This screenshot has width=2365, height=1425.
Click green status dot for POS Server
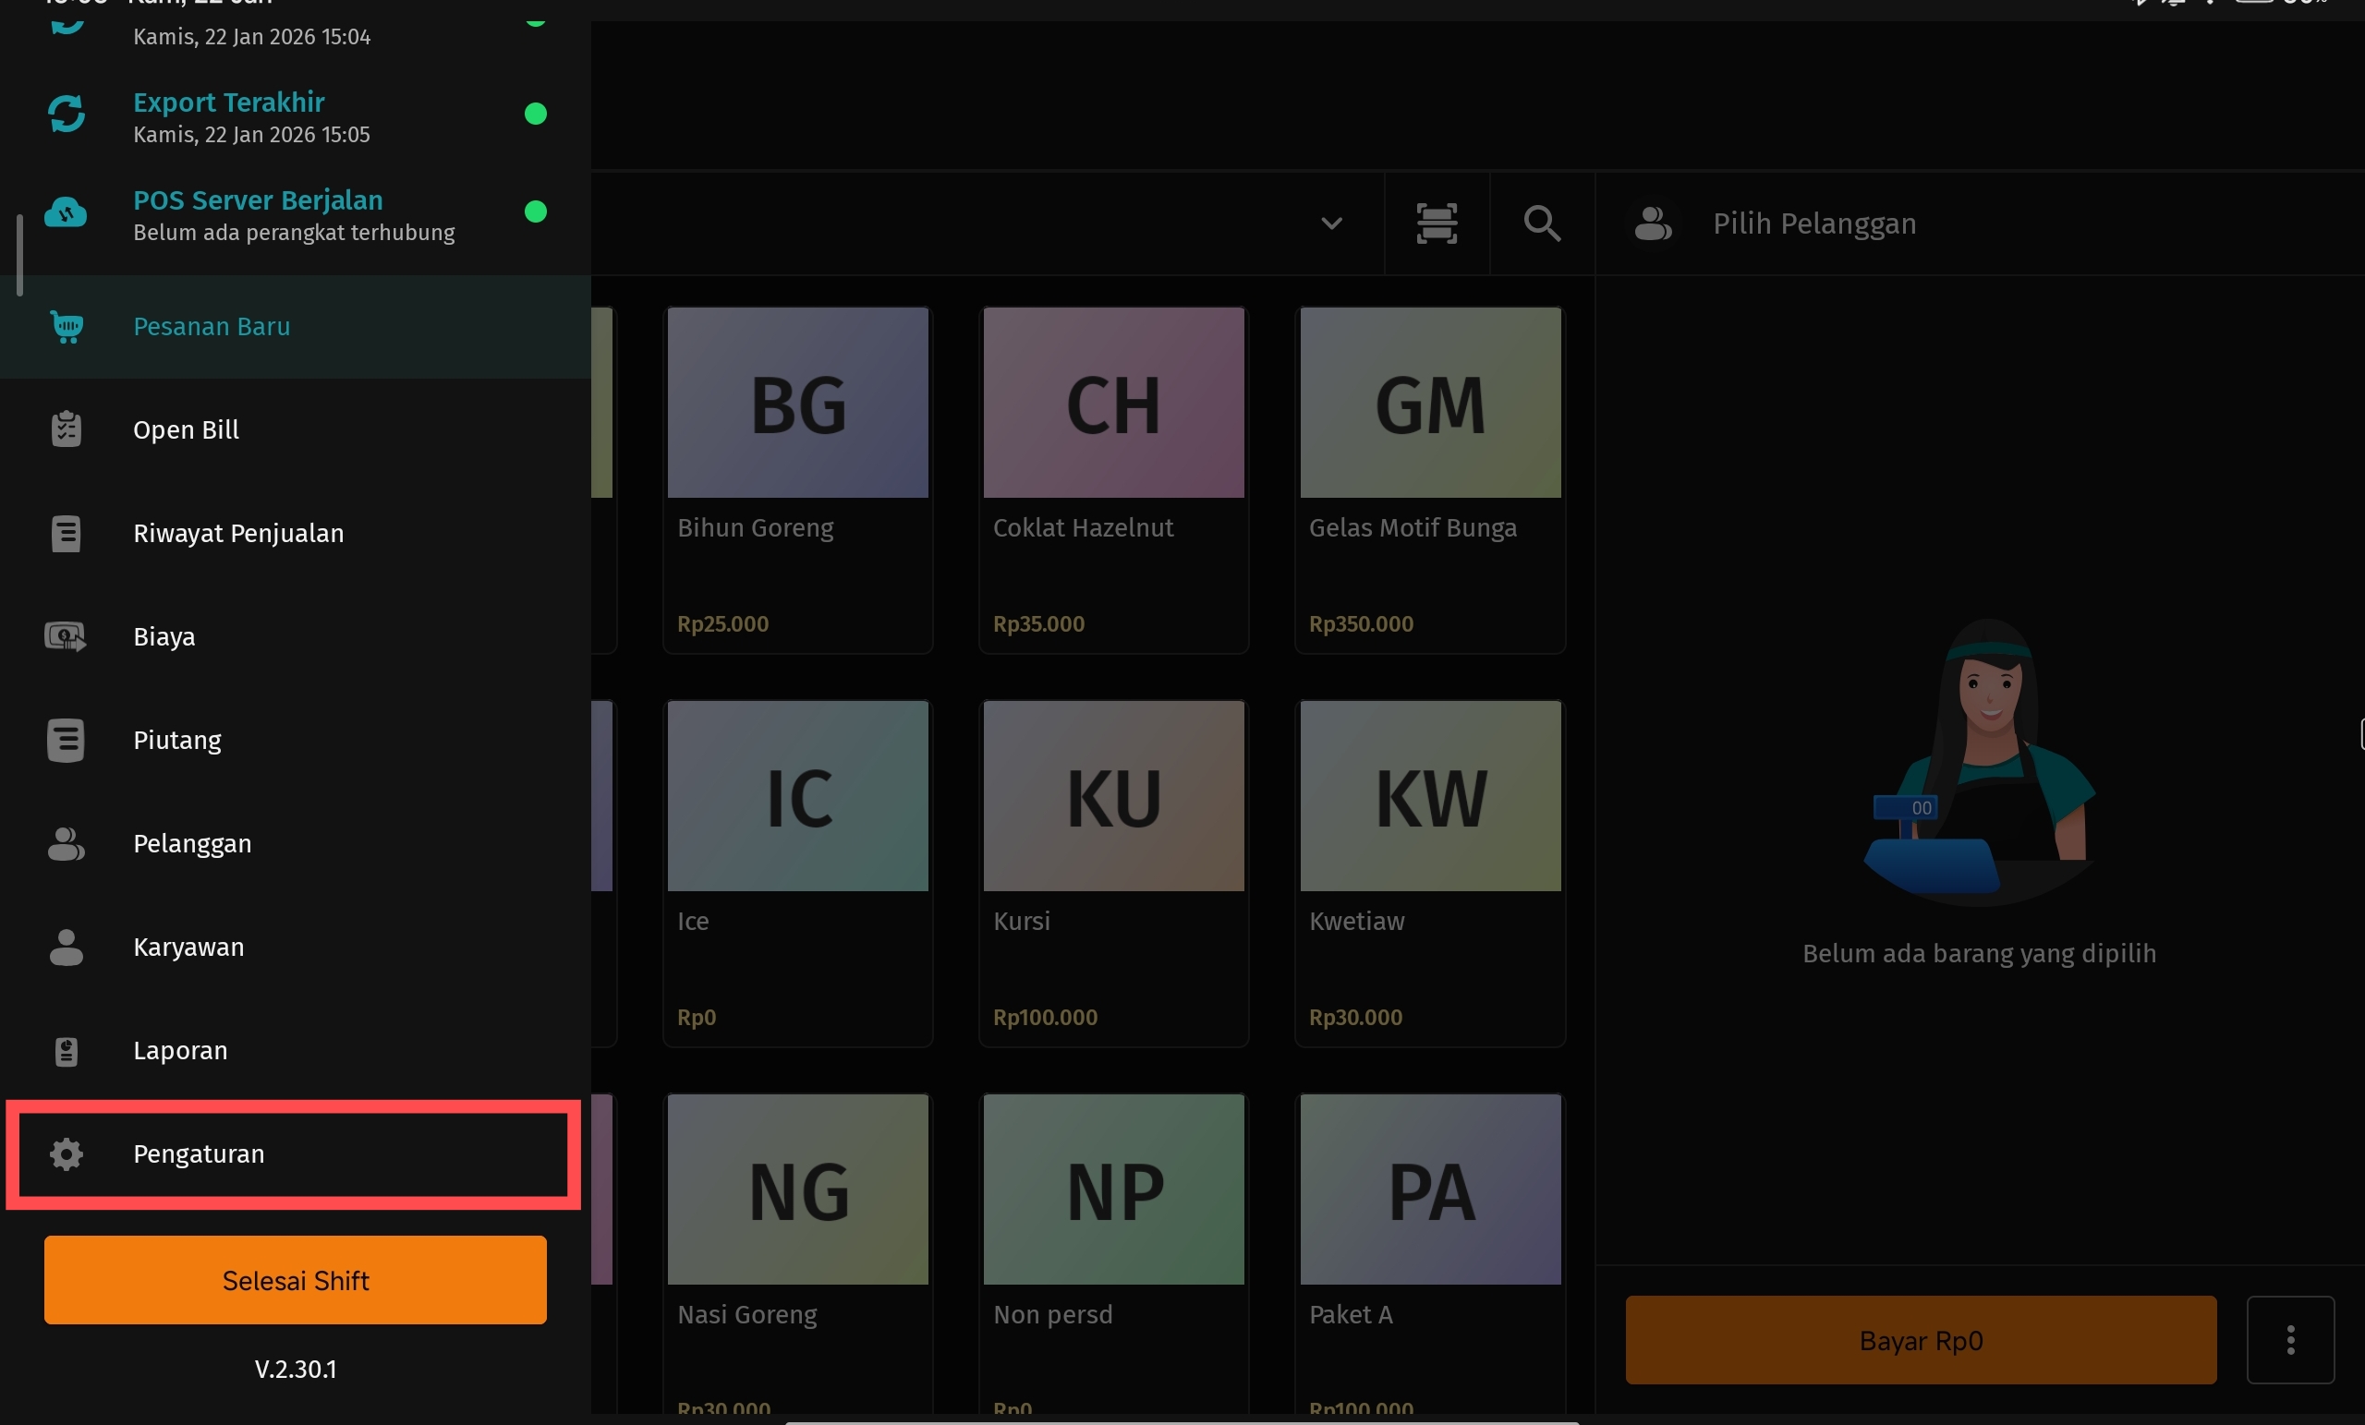click(x=536, y=212)
